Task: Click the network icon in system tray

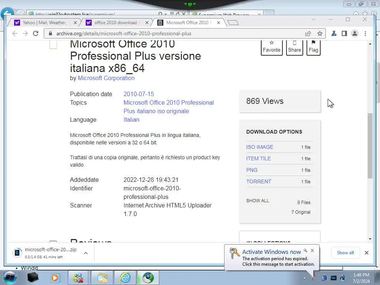Action: tap(334, 278)
